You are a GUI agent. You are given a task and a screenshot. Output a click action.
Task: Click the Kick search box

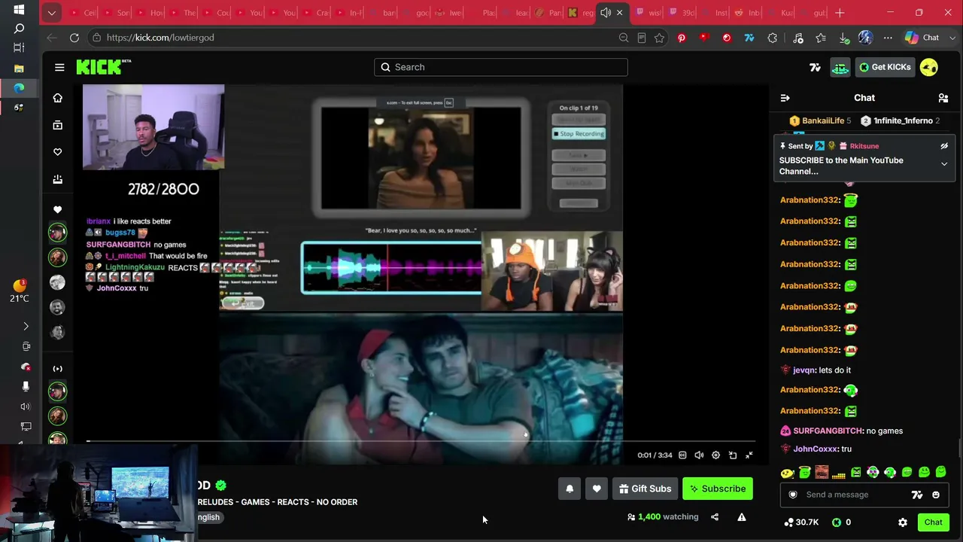pos(501,67)
